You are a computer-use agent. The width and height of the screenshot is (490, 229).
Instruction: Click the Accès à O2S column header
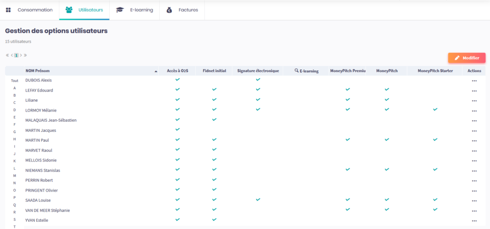178,71
